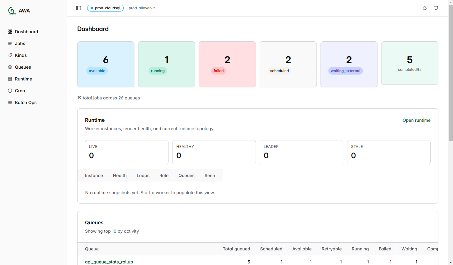Click the Dashboard grid icon in sidebar
Viewport: 453px width, 265px height.
click(x=10, y=32)
